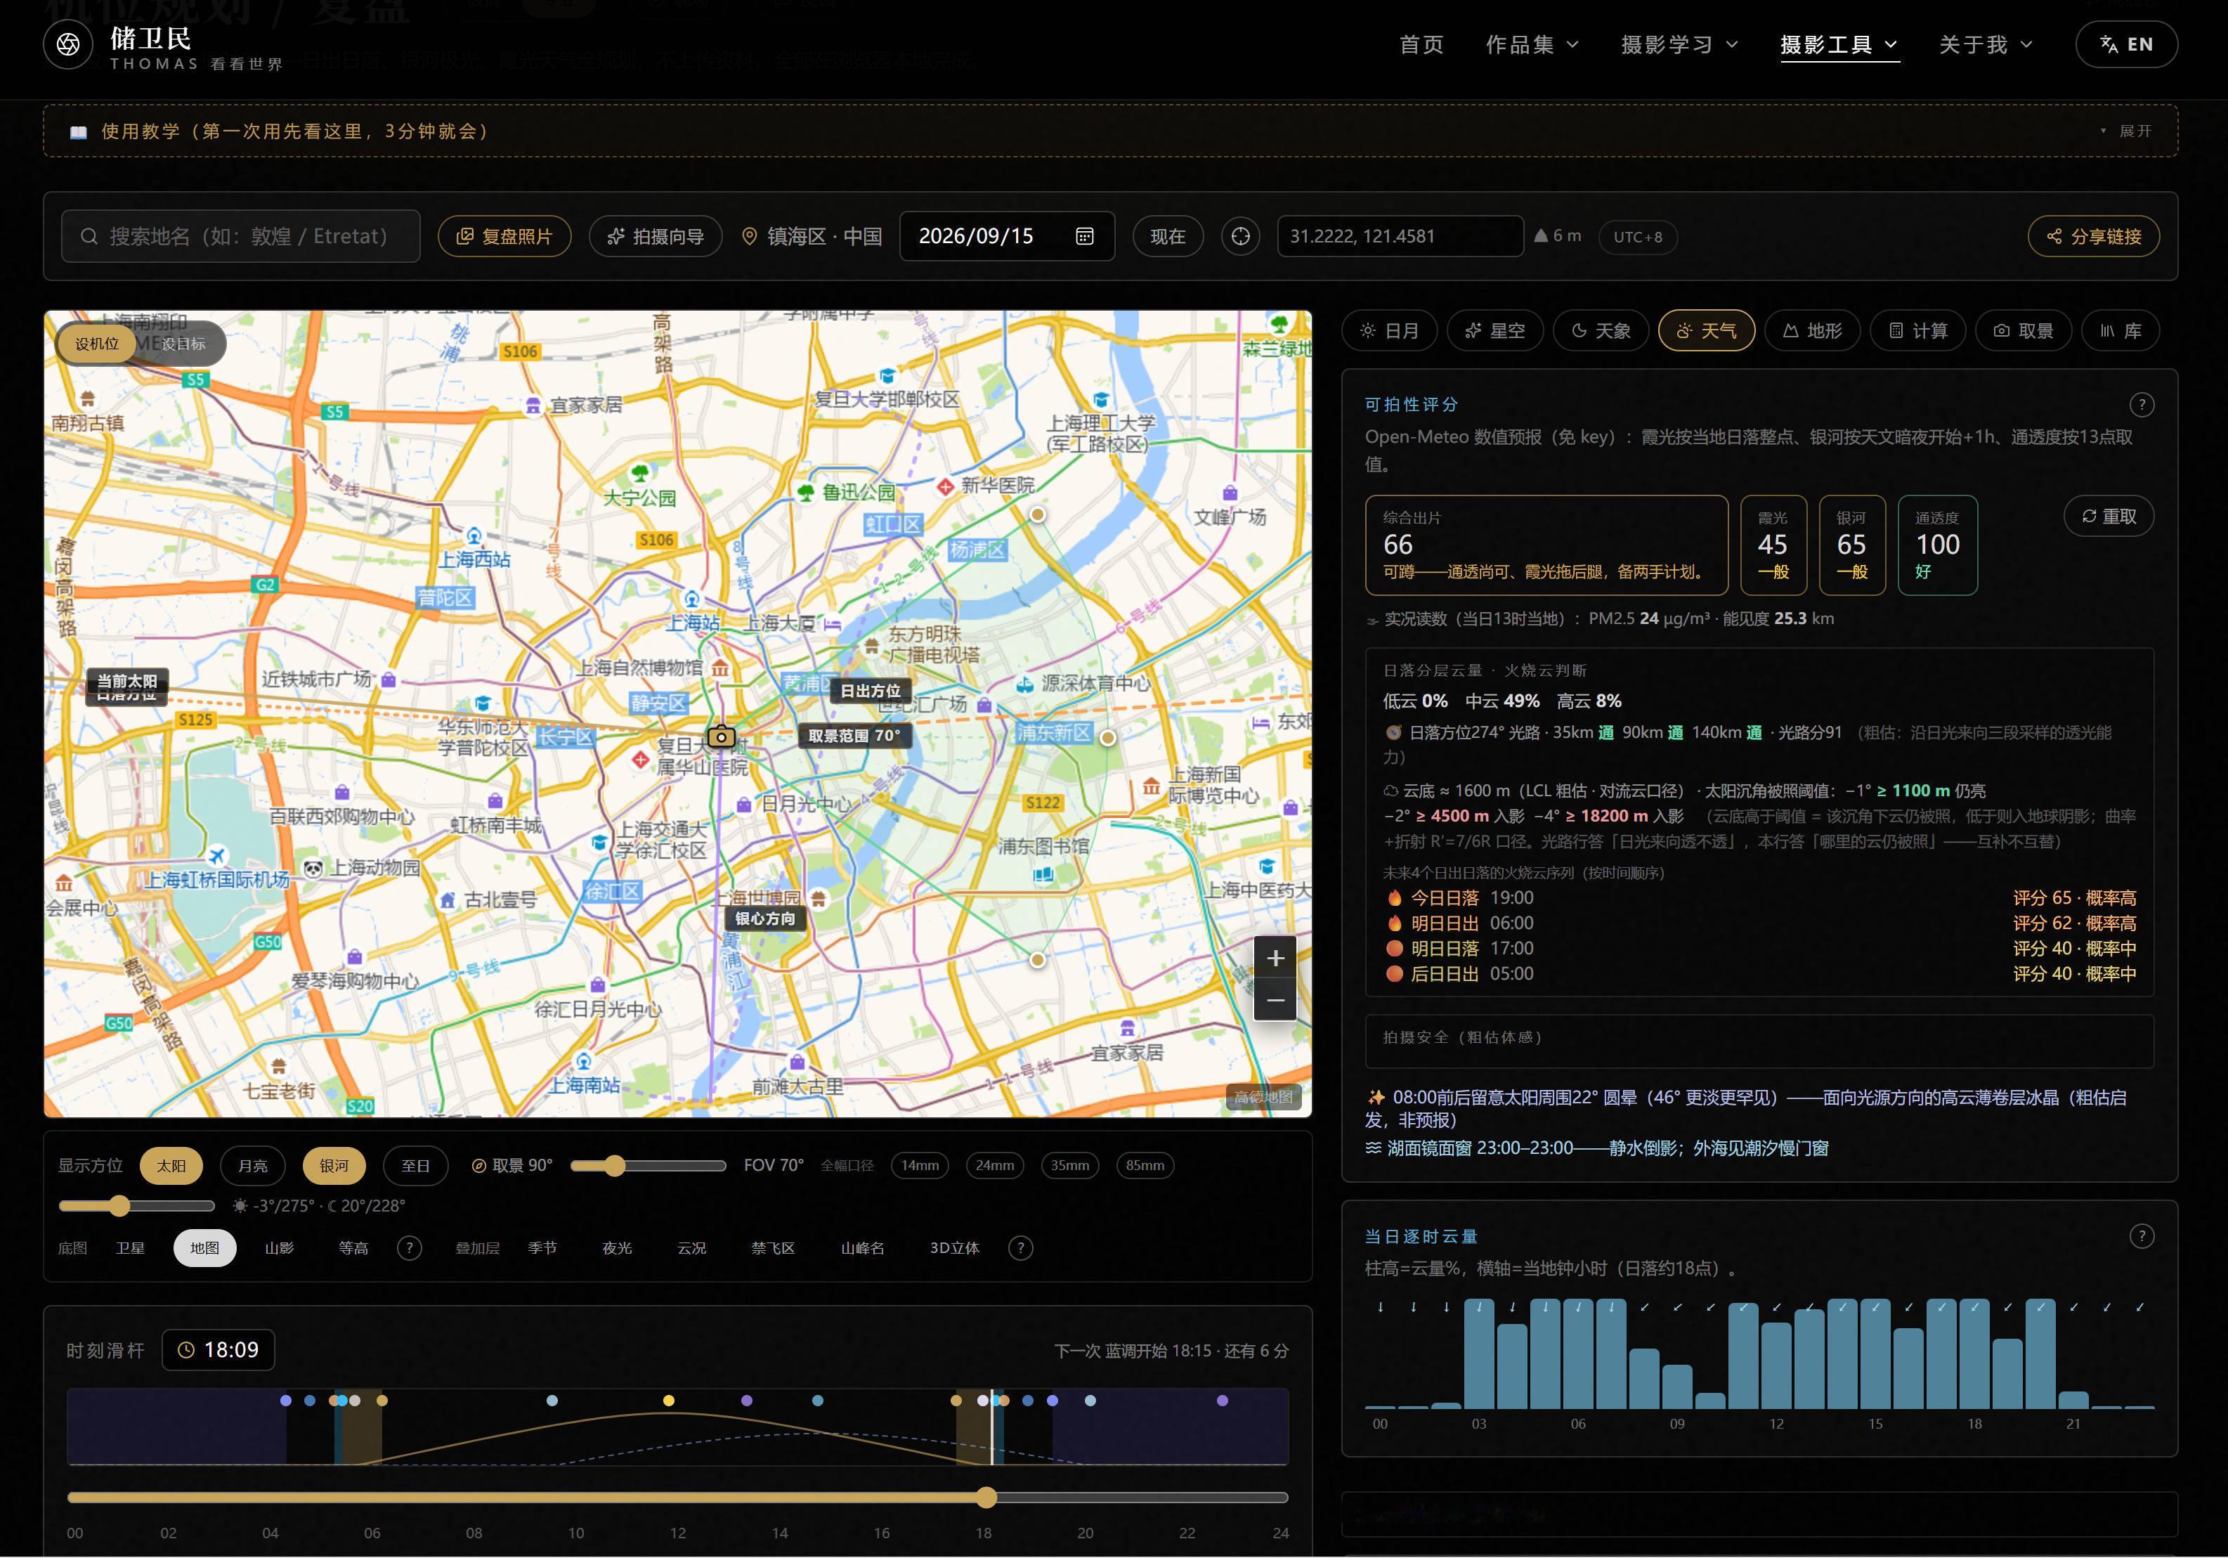Switch to the 星空 tab
The image size is (2228, 1558).
(1495, 331)
